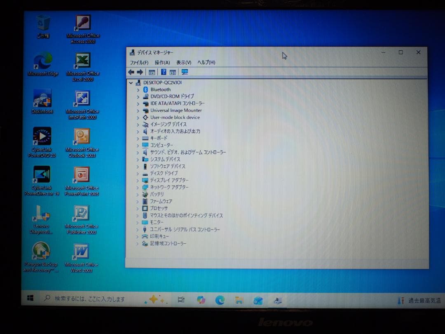Open Microsoft Office InfoPath 2003 shortcut
This screenshot has width=445, height=334.
pyautogui.click(x=82, y=105)
